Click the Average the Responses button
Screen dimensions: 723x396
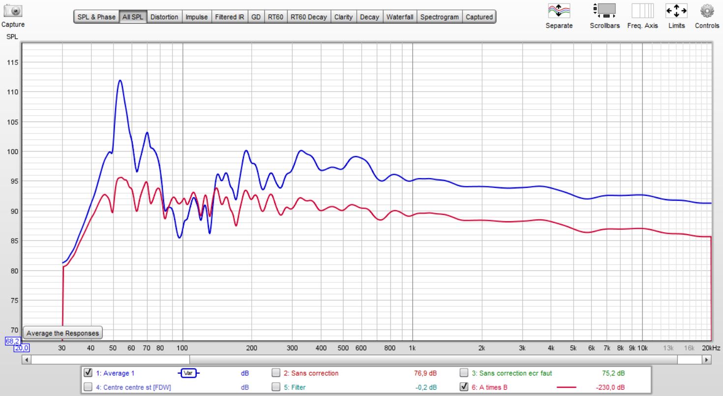tap(63, 333)
